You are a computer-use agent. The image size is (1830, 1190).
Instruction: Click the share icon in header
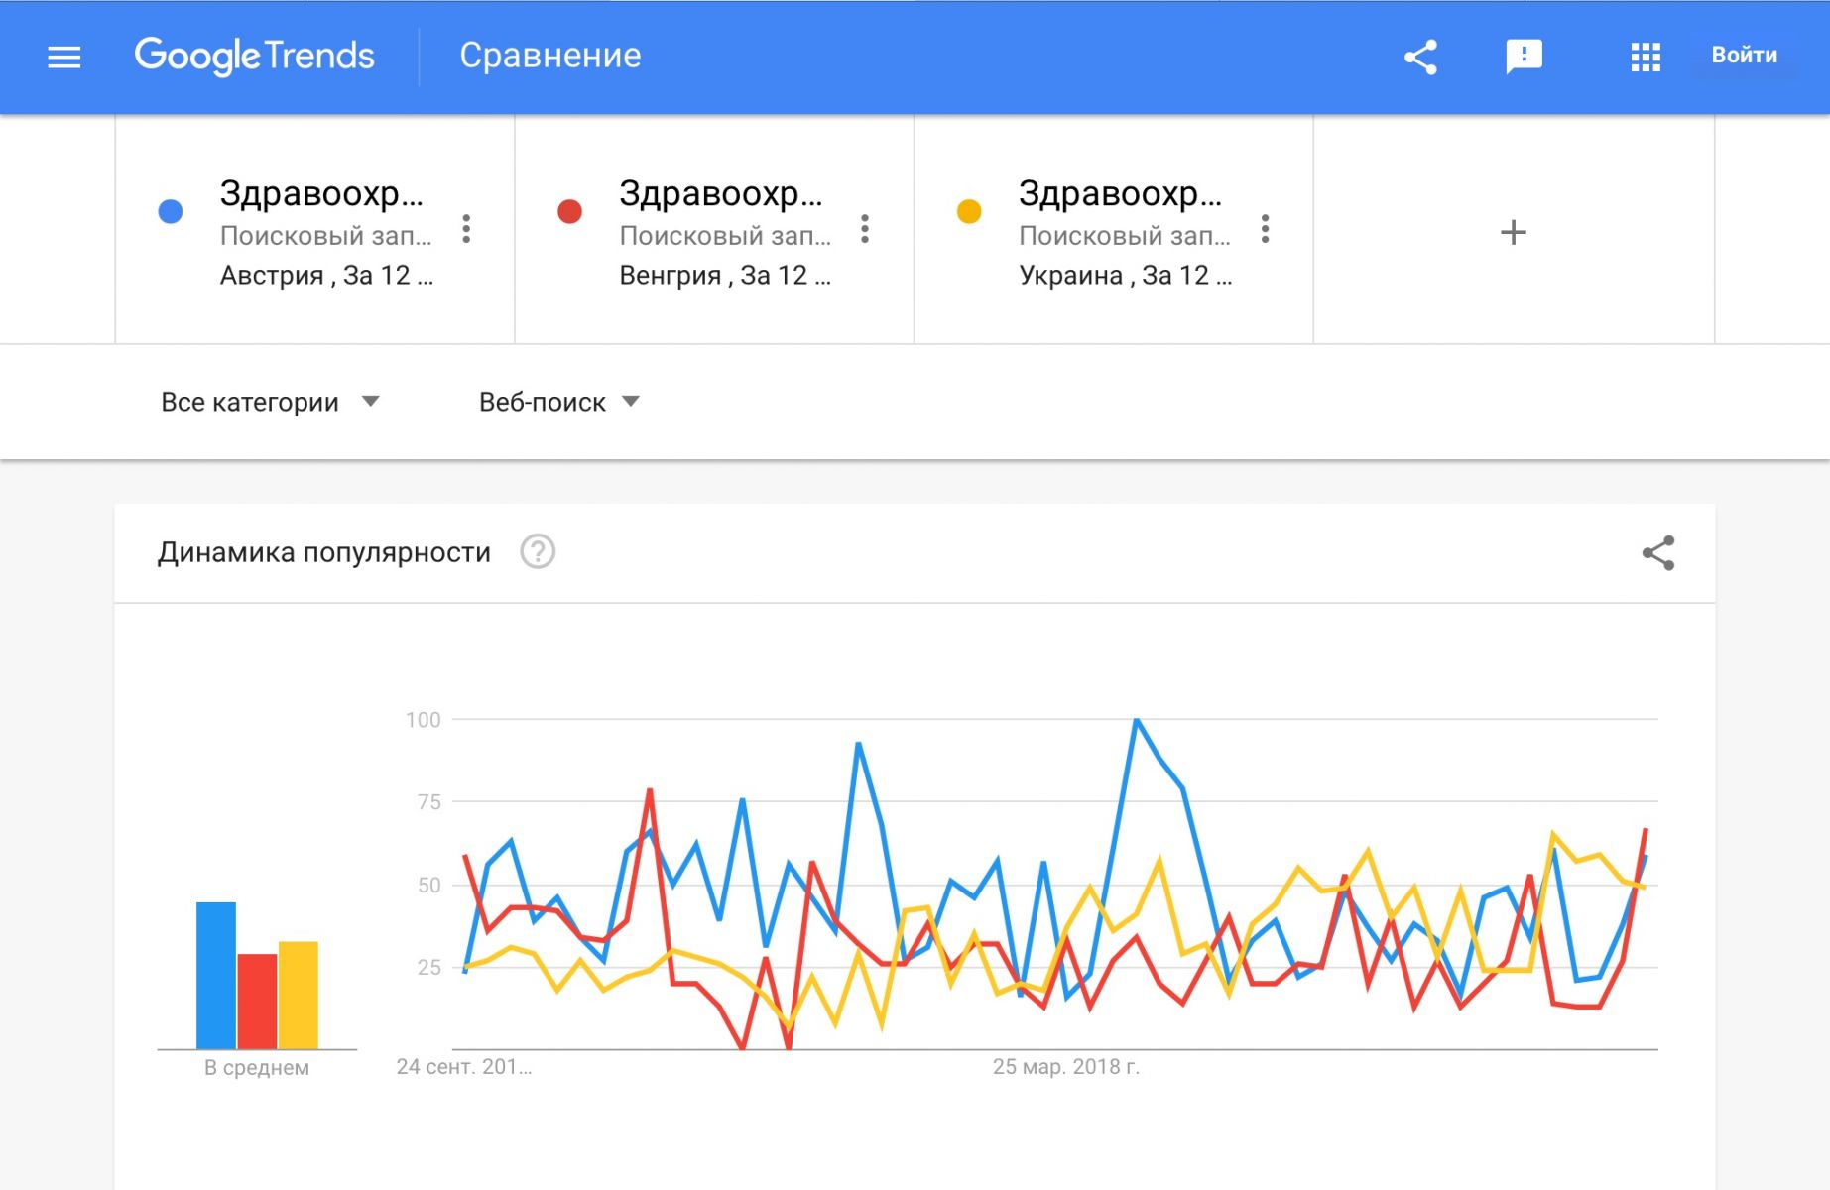[x=1420, y=57]
